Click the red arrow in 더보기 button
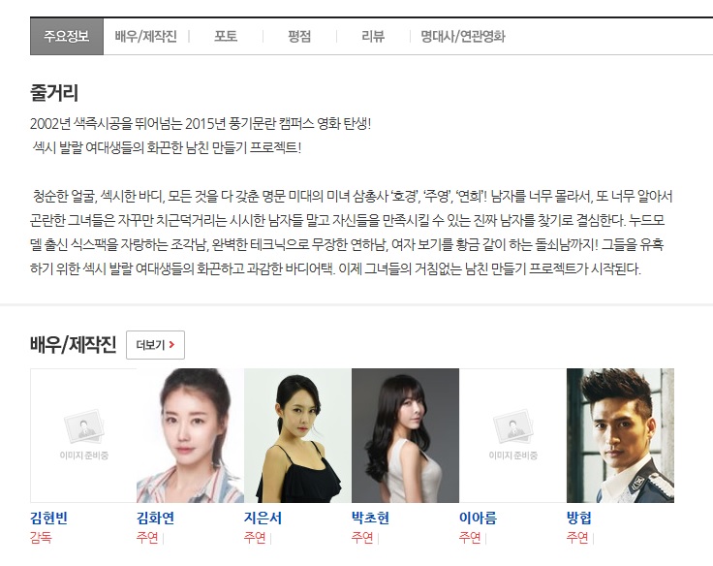The image size is (713, 566). [x=171, y=345]
